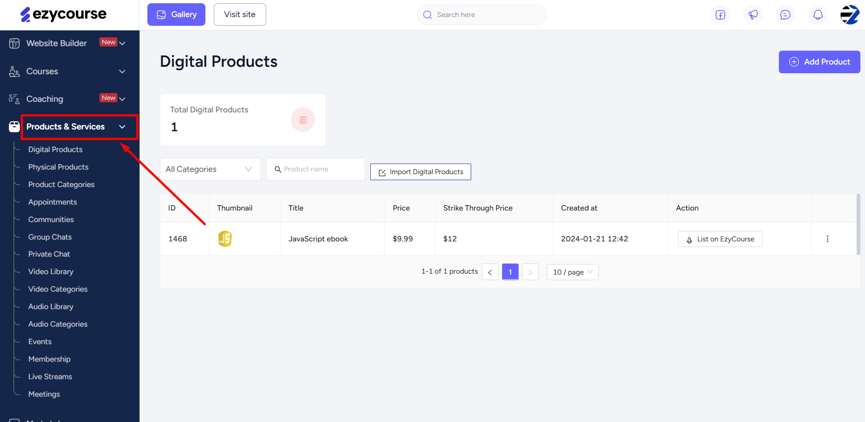The width and height of the screenshot is (865, 422).
Task: Open the notifications bell icon
Action: click(x=818, y=15)
